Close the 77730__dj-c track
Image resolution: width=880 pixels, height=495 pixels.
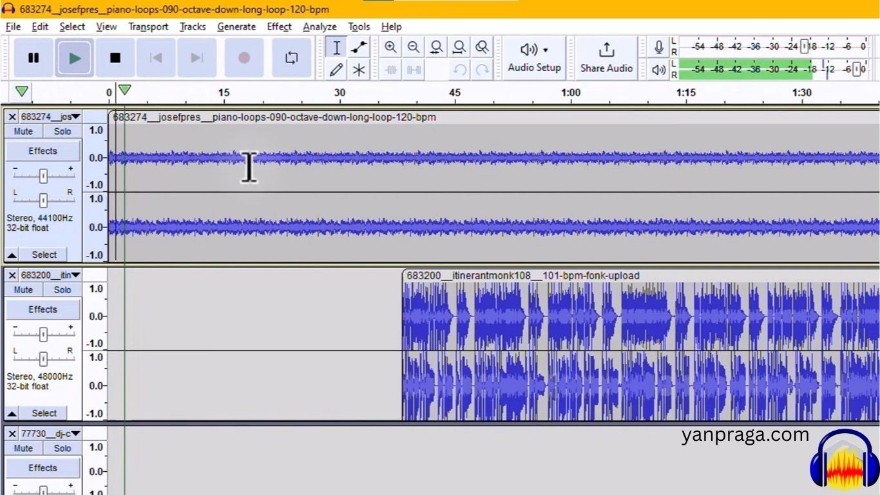pyautogui.click(x=12, y=434)
